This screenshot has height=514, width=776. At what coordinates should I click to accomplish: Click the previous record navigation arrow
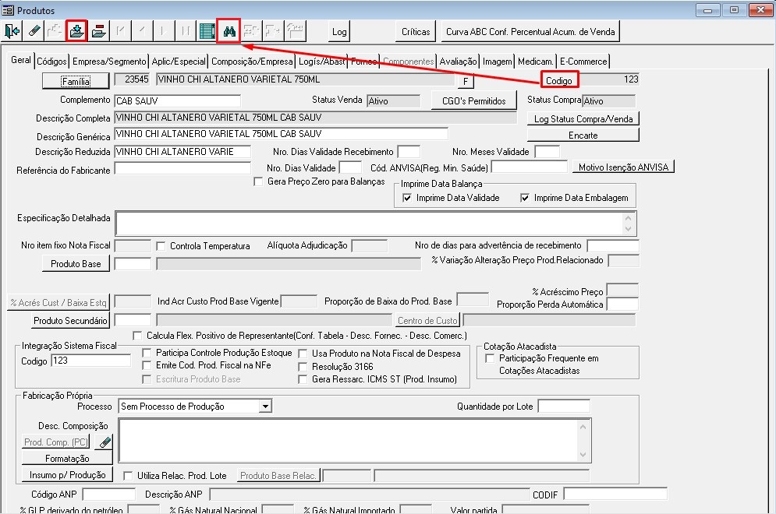click(x=142, y=32)
